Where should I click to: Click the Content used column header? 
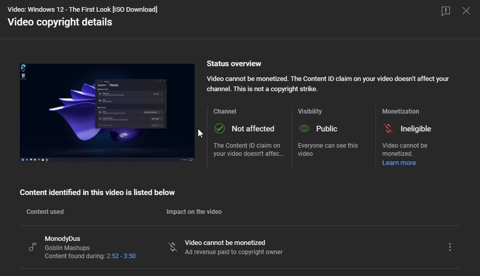click(x=45, y=212)
